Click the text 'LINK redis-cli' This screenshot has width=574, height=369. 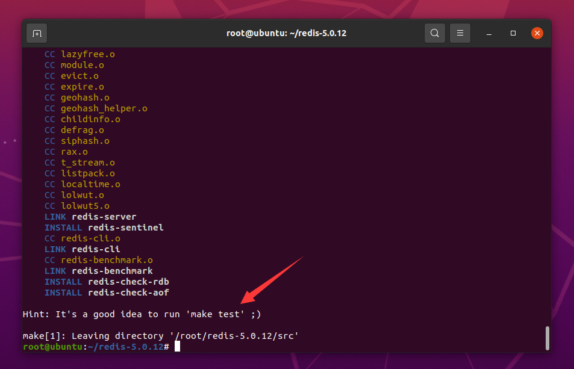point(83,249)
